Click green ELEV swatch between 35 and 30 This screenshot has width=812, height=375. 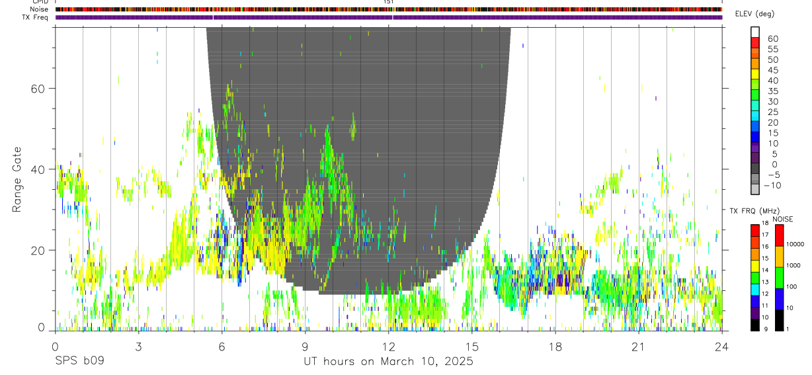755,95
